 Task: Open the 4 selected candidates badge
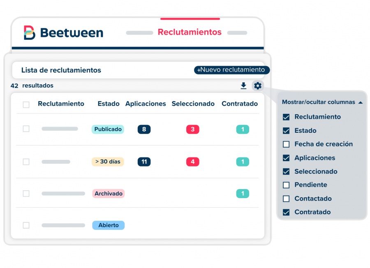(193, 162)
